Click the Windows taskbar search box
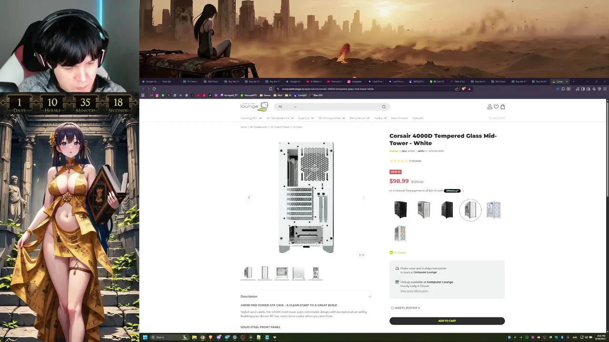Screen dimensions: 609x342 (x=169, y=337)
